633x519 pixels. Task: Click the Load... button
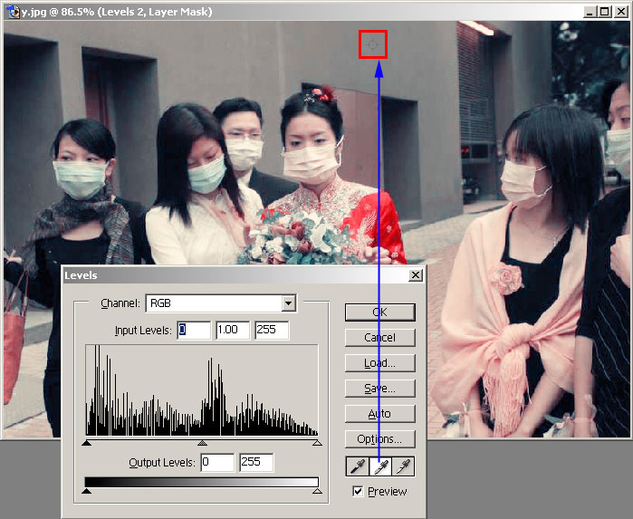pyautogui.click(x=379, y=363)
